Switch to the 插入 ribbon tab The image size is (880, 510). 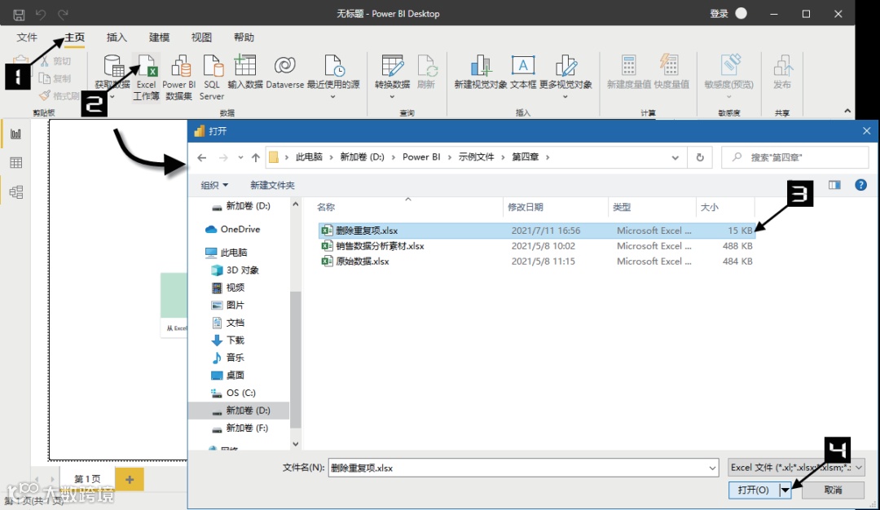117,37
